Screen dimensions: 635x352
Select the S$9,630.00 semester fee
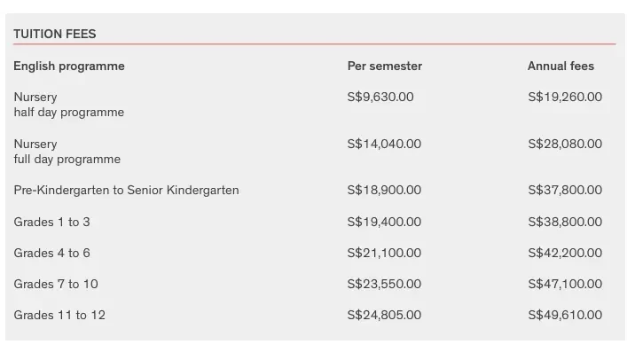380,98
